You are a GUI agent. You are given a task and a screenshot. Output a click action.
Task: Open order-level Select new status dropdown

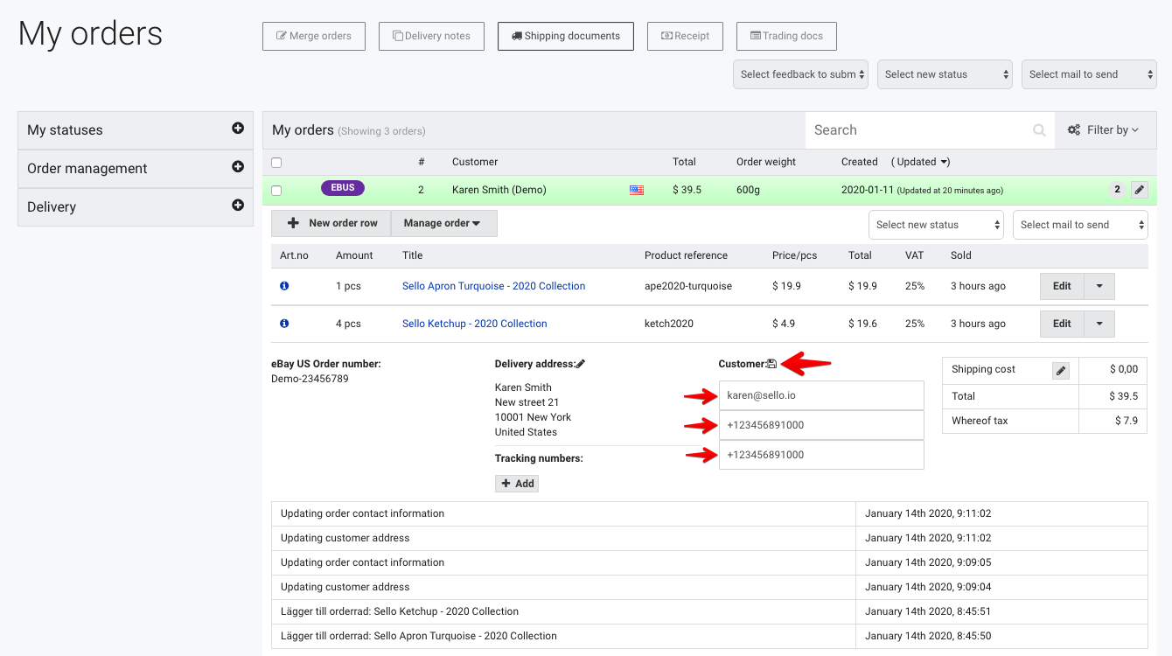coord(936,225)
